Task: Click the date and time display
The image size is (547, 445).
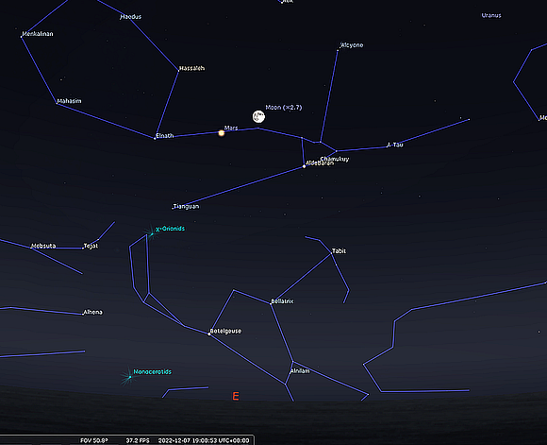Action: [204, 440]
